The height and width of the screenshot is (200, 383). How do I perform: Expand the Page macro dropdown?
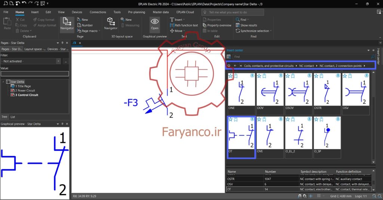[99, 31]
